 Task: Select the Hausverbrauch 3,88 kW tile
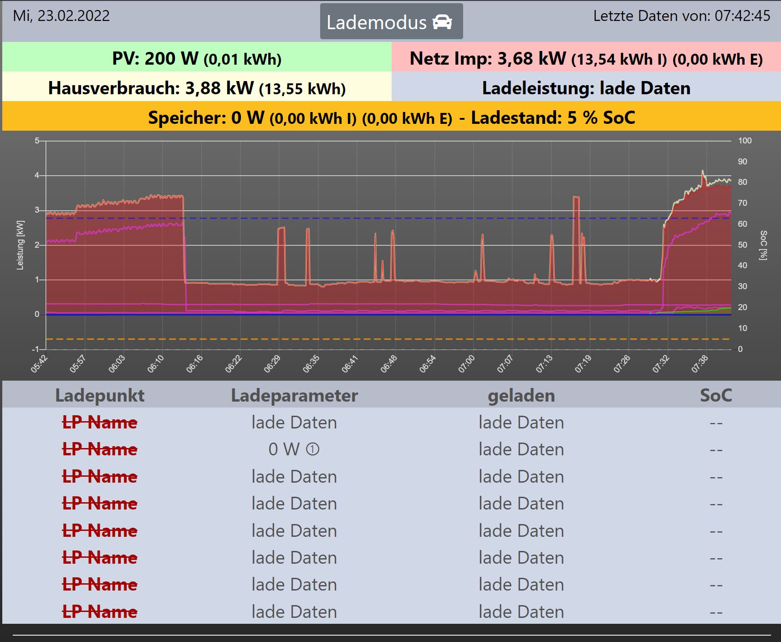pyautogui.click(x=197, y=87)
